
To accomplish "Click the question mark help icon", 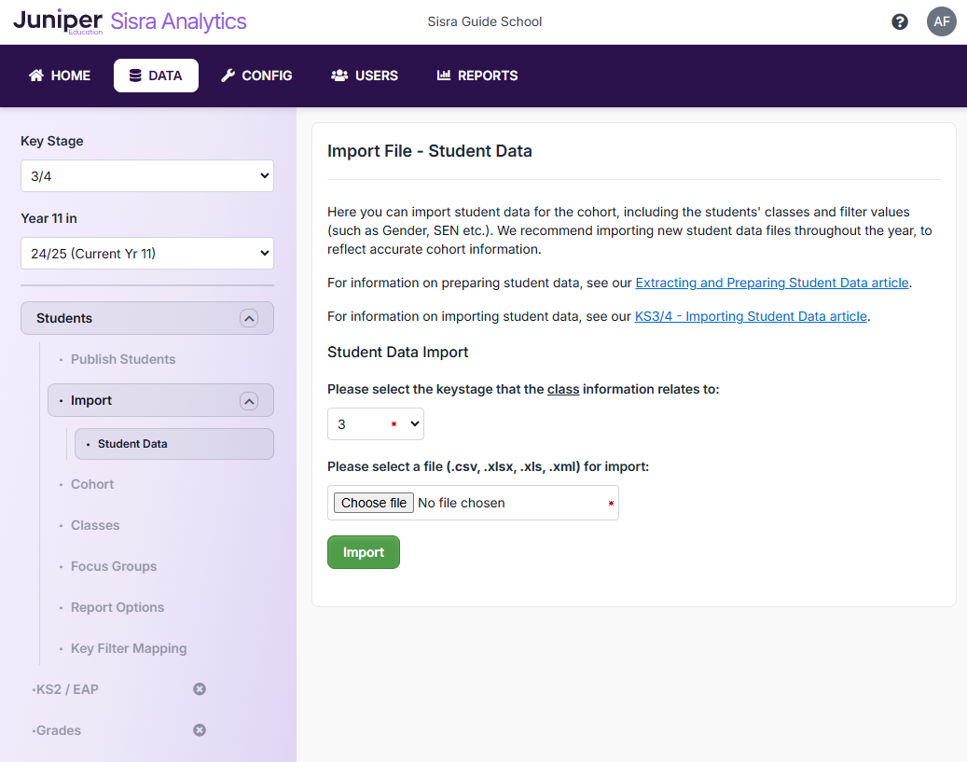I will click(899, 21).
